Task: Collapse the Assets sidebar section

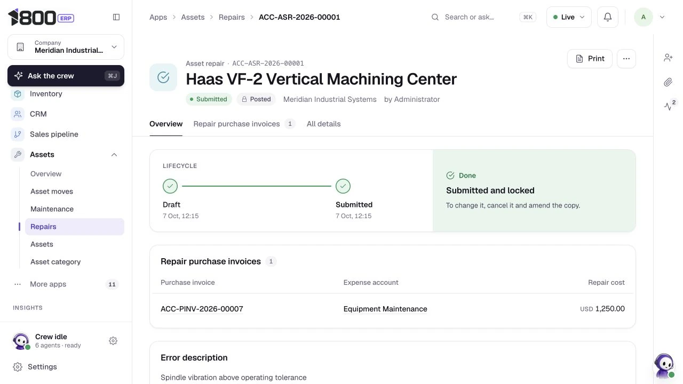Action: coord(114,155)
